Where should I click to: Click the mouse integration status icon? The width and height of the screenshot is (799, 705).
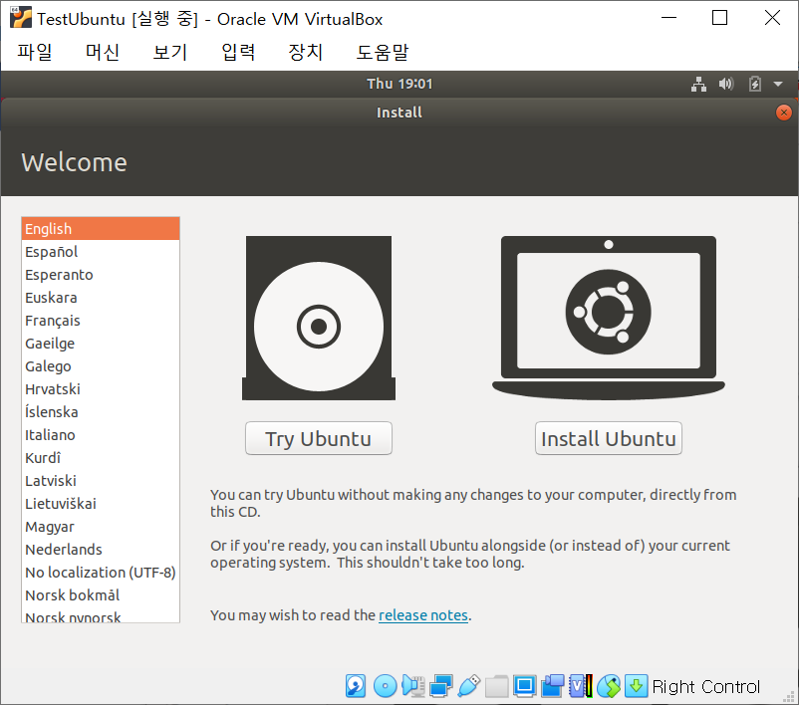(609, 686)
